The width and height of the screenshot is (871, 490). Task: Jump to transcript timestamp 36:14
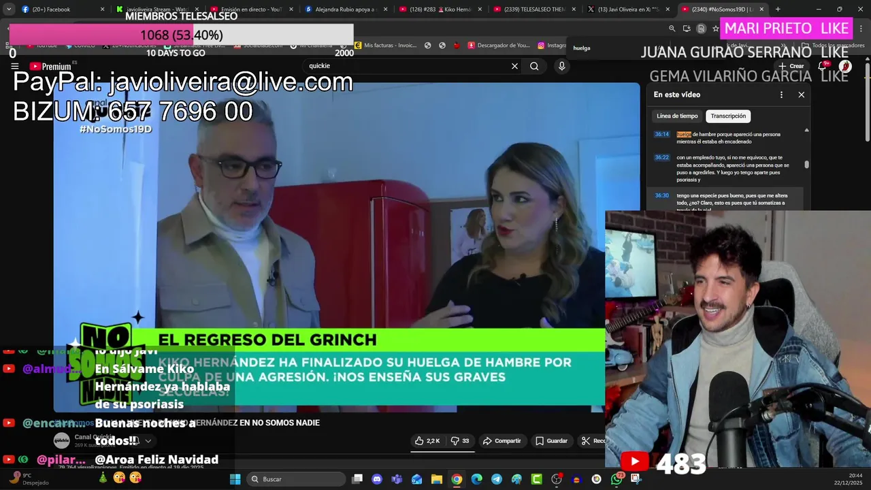tap(662, 134)
